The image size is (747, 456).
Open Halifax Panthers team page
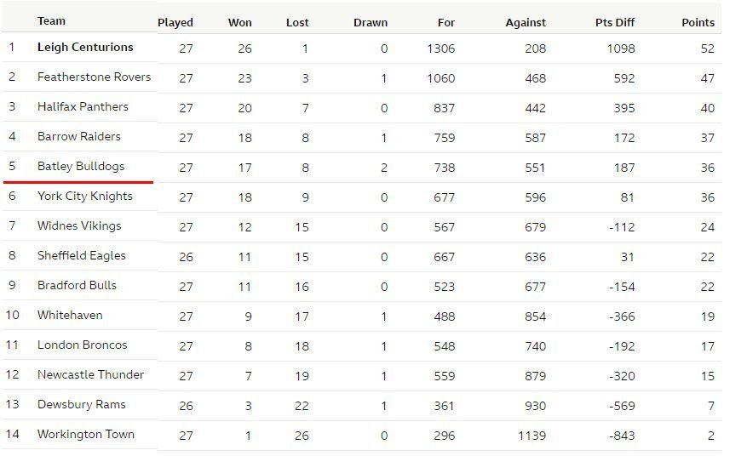[x=83, y=106]
